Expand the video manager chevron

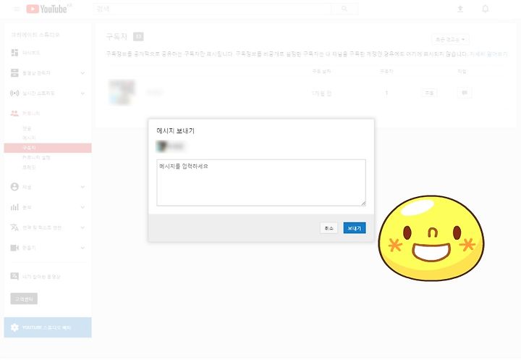click(x=82, y=73)
